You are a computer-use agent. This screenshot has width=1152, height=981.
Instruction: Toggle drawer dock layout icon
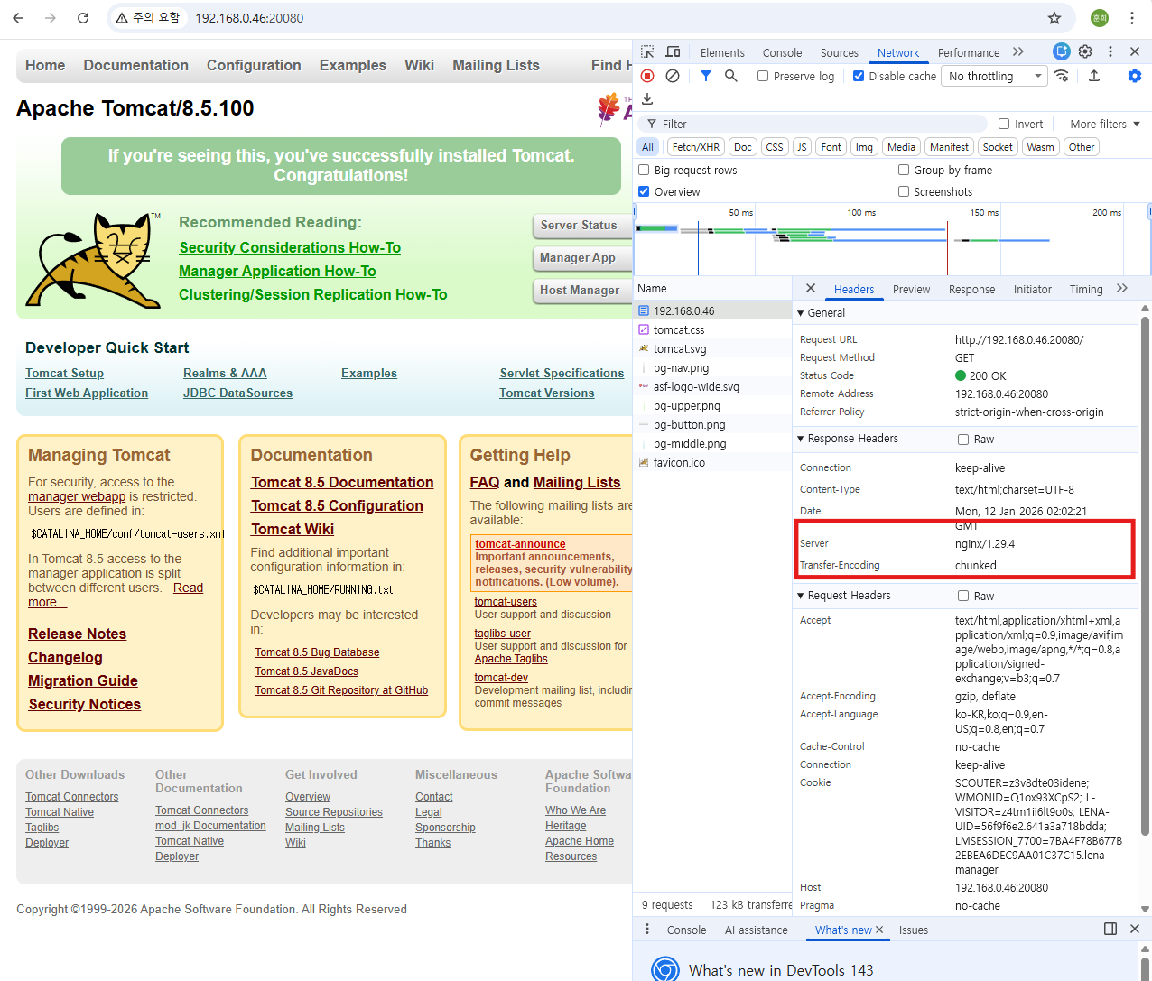1110,929
